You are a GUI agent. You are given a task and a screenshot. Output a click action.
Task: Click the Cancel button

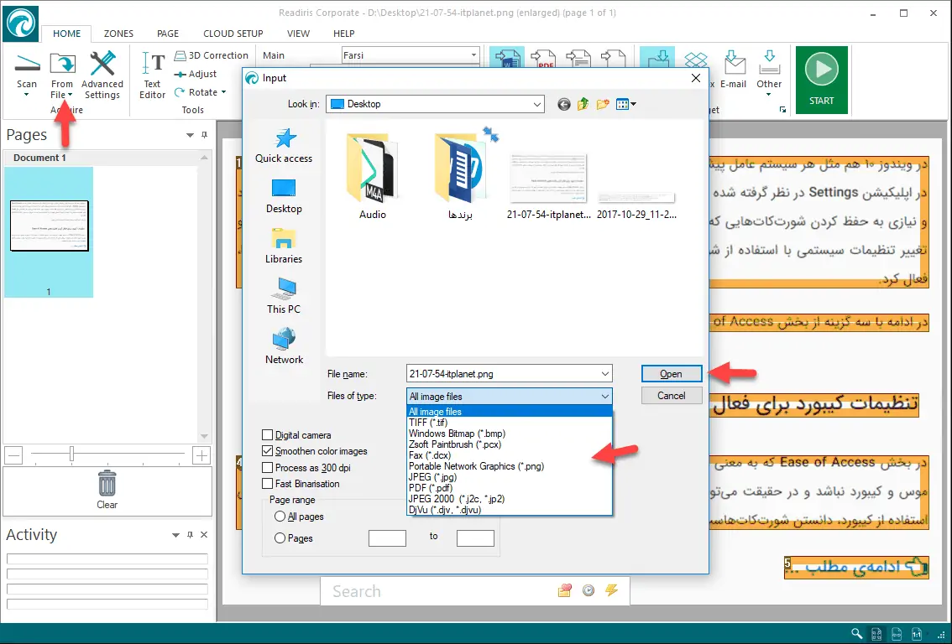click(672, 396)
